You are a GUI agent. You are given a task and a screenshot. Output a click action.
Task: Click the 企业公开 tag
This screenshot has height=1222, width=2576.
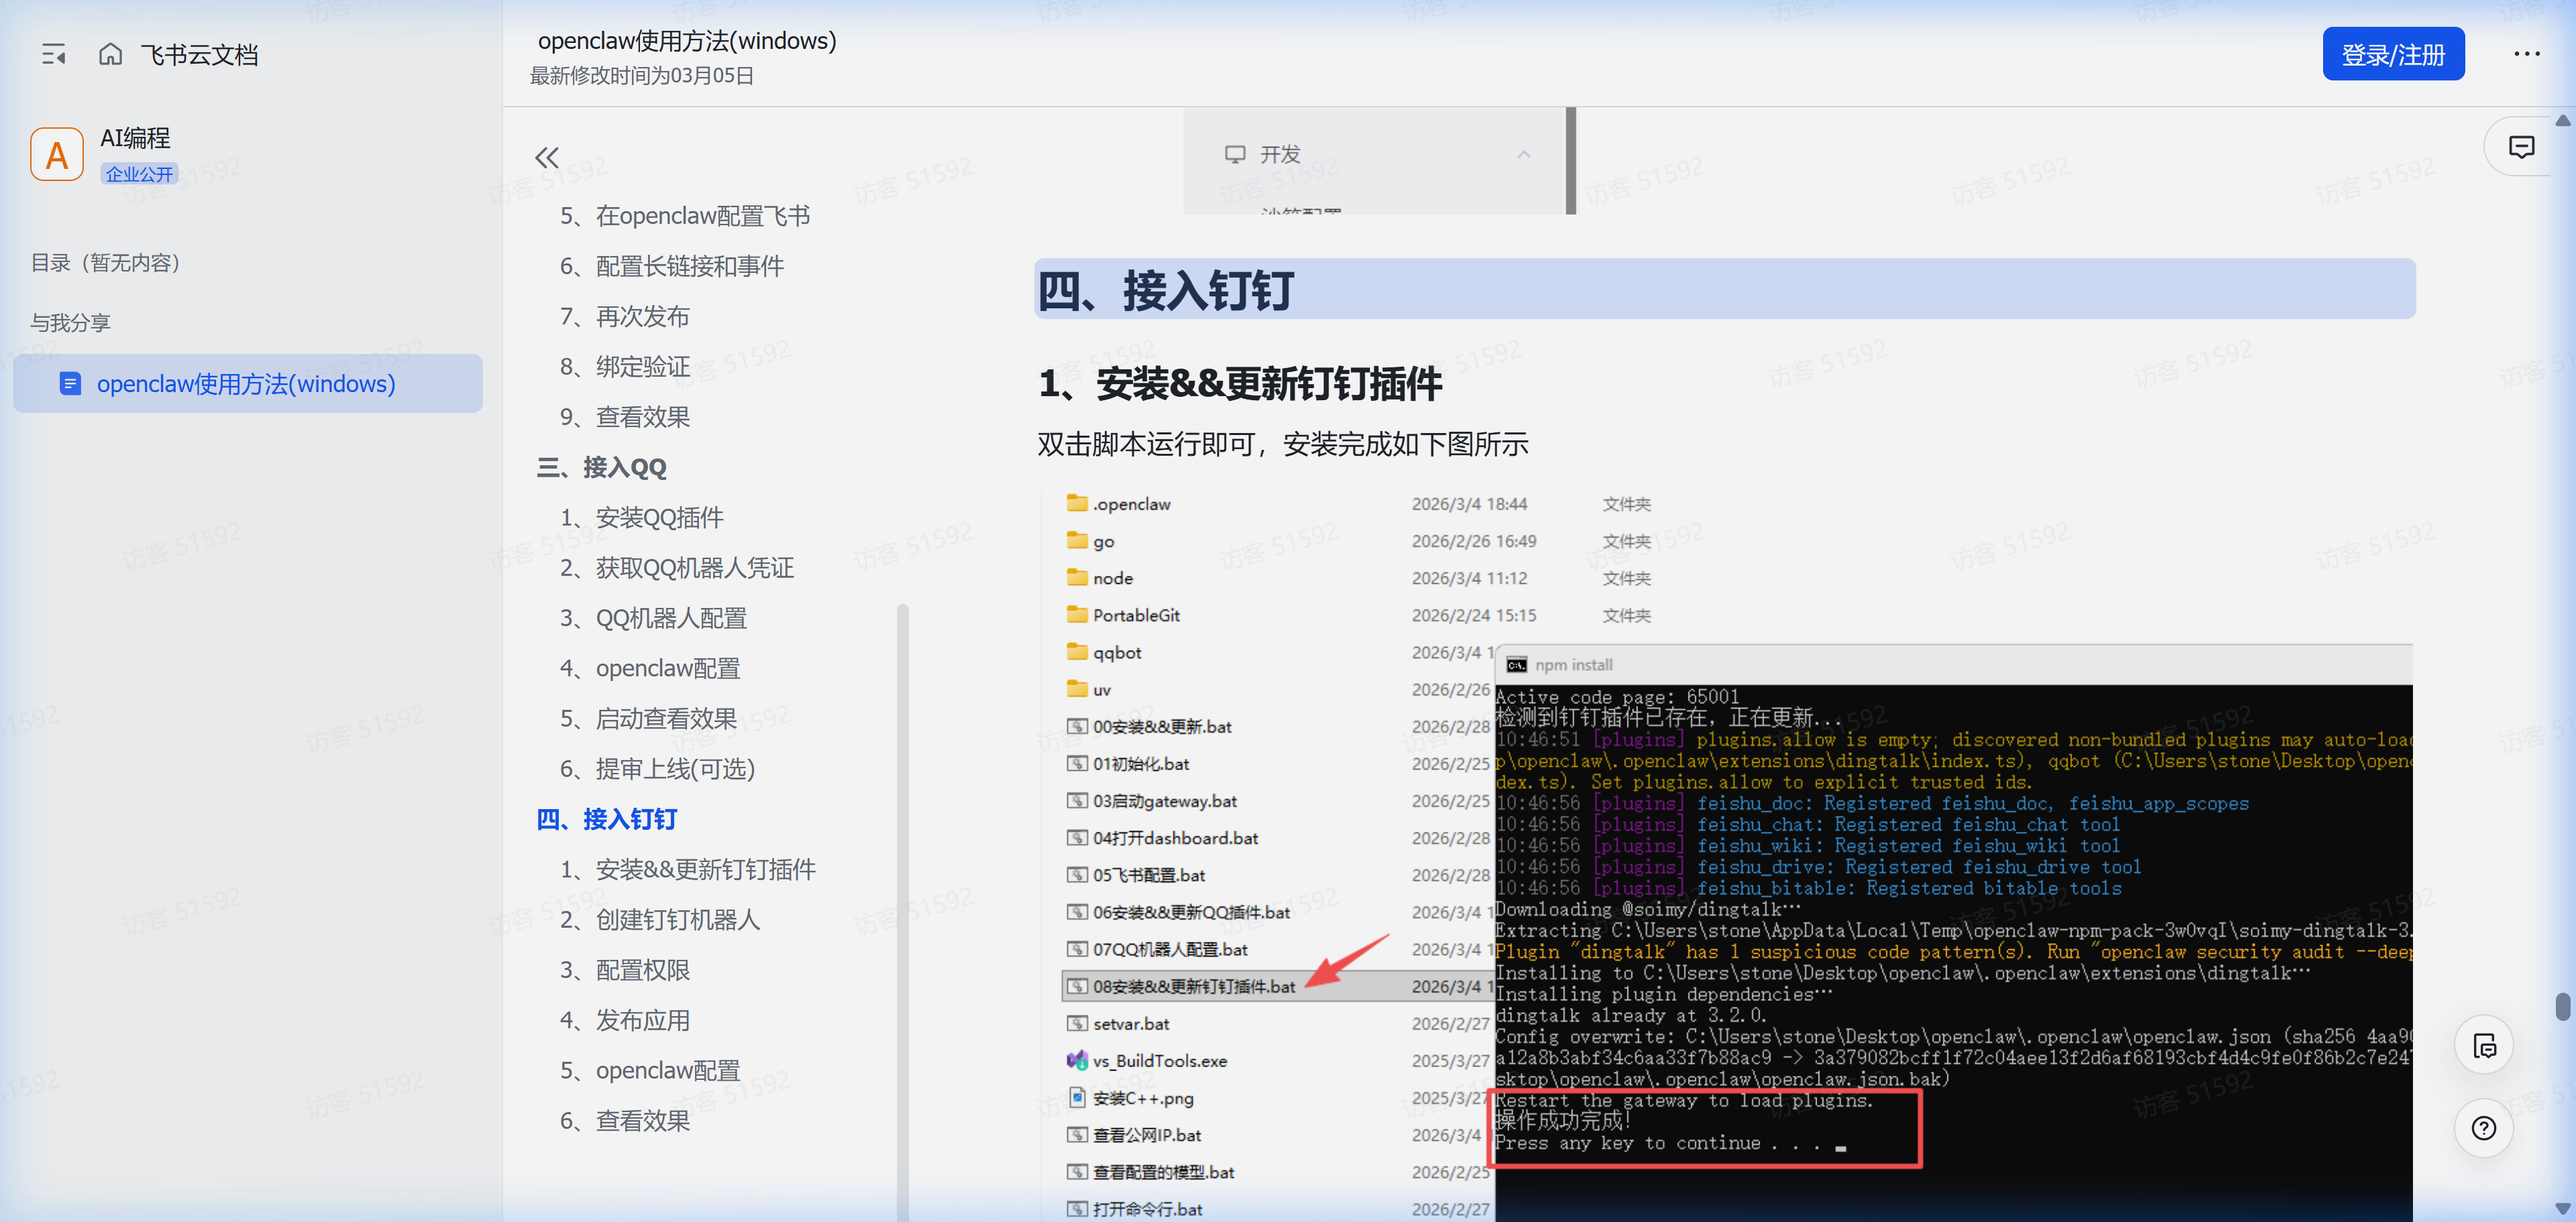point(139,174)
